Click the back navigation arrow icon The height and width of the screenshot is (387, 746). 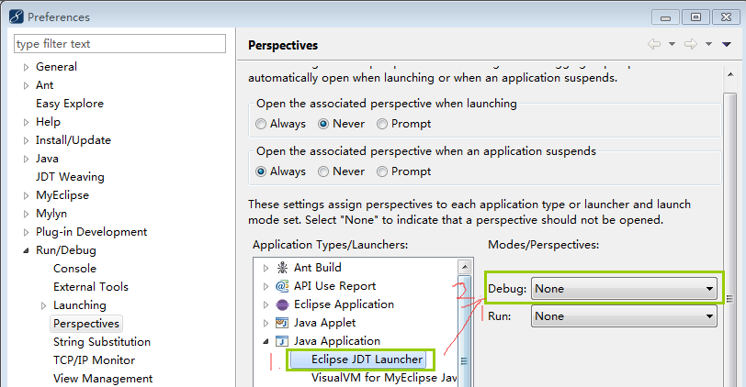pyautogui.click(x=654, y=44)
